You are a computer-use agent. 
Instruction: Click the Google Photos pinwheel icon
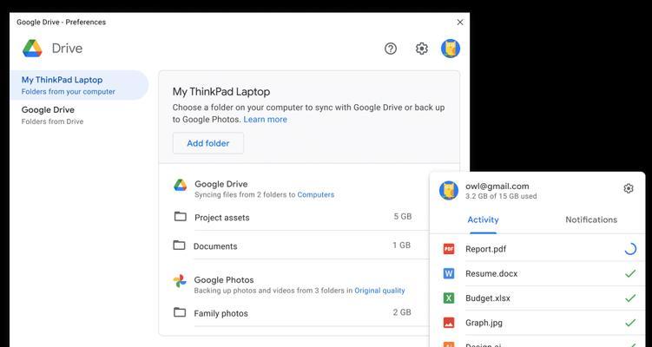180,281
